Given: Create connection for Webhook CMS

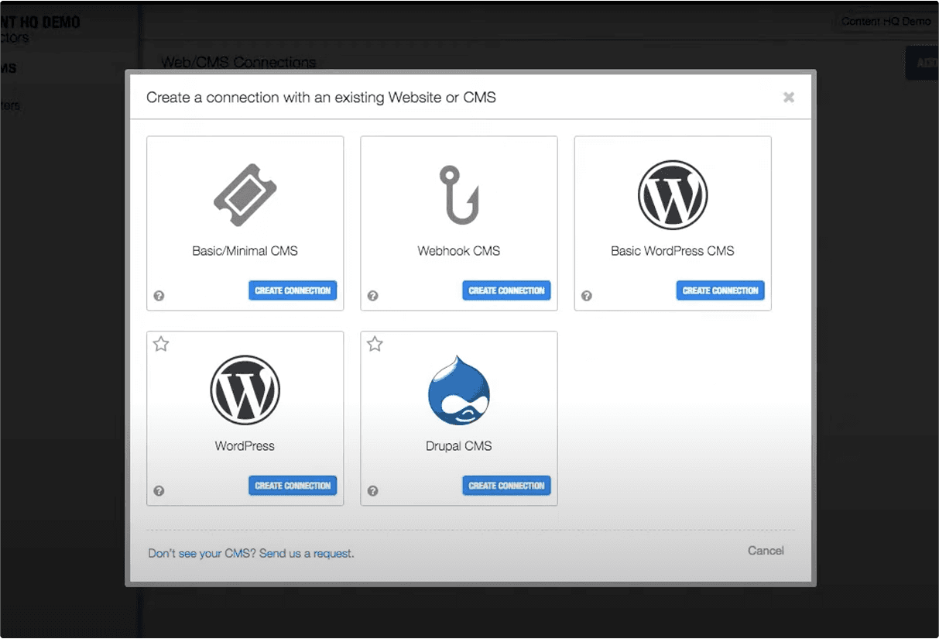Looking at the screenshot, I should pyautogui.click(x=506, y=290).
